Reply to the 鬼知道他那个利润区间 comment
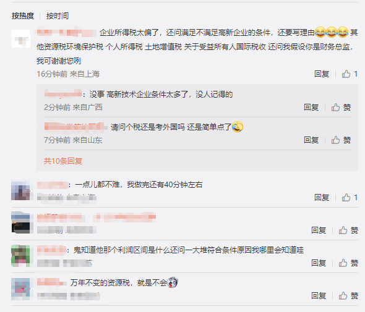Viewport: 365px width, 312px height. (319, 263)
